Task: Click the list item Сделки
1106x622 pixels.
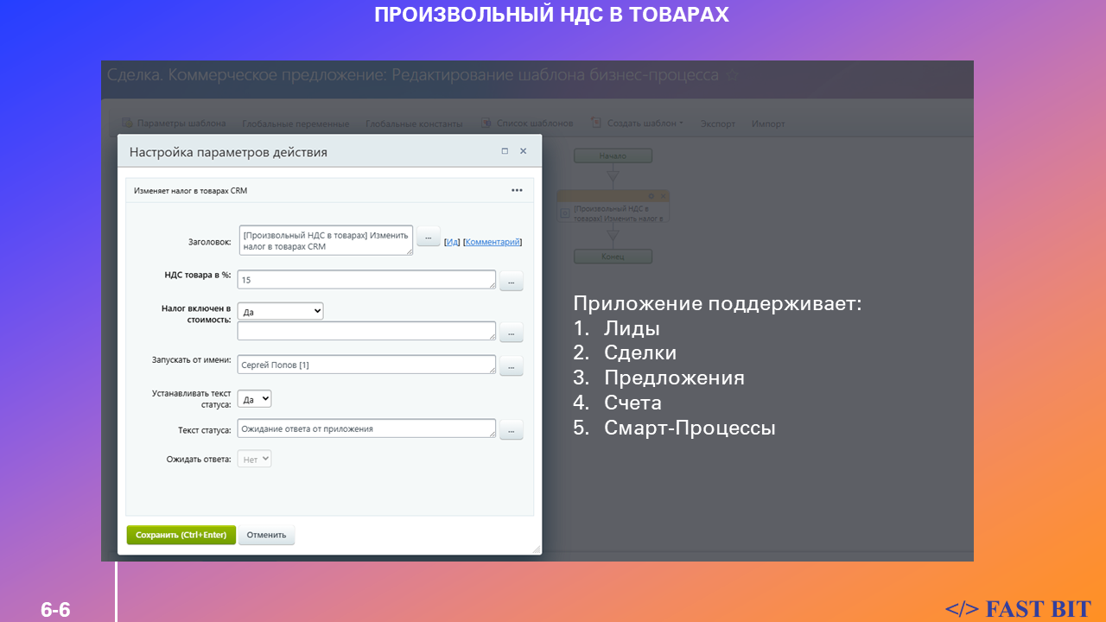Action: [640, 353]
